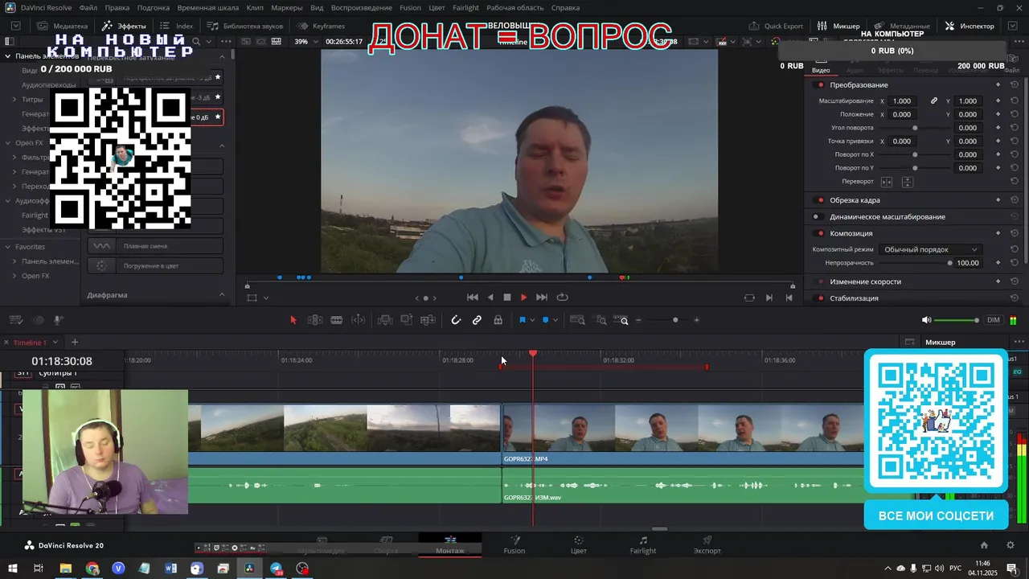This screenshot has width=1029, height=579.
Task: Toggle Преобразование section enable switch
Action: click(x=820, y=85)
